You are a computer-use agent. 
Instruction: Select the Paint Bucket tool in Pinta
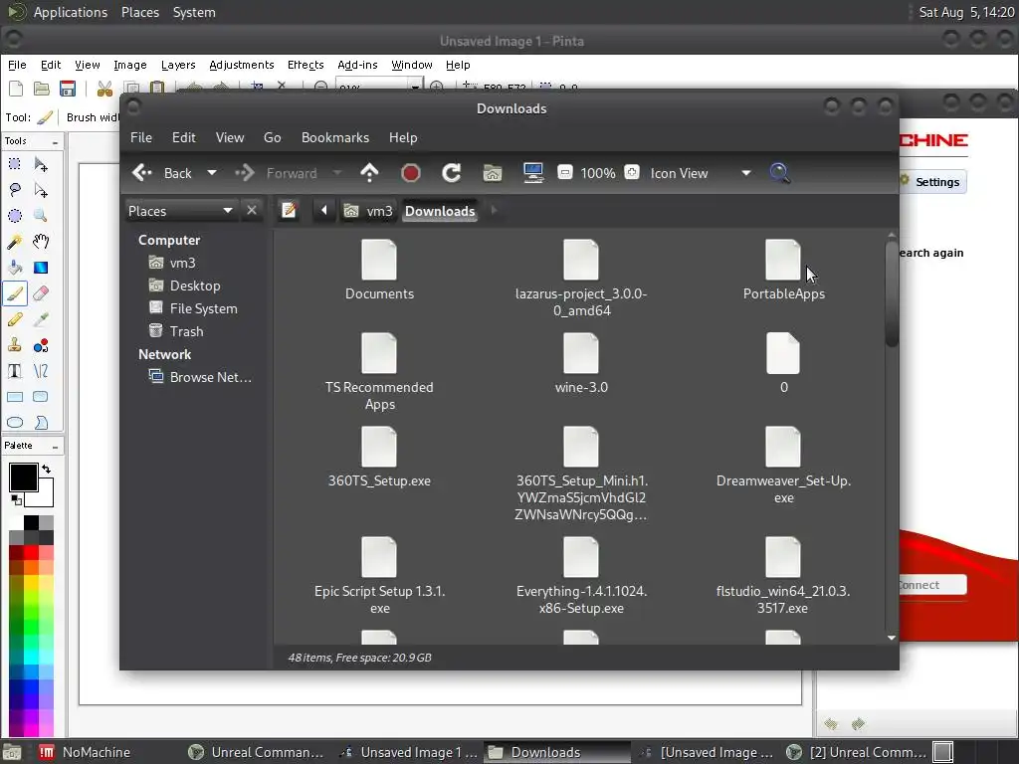(x=14, y=267)
